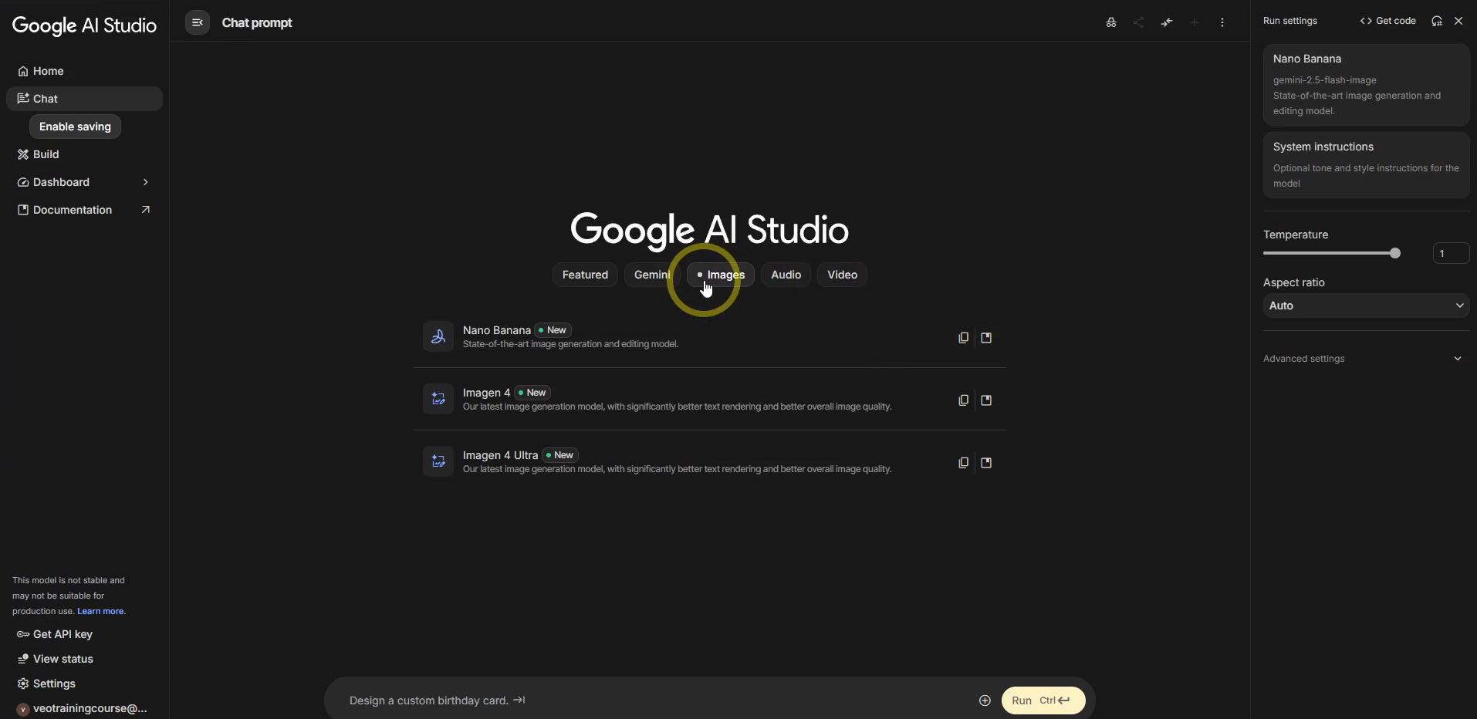Image resolution: width=1477 pixels, height=719 pixels.
Task: Click the Imagen 4 Ultra model icon
Action: click(438, 461)
